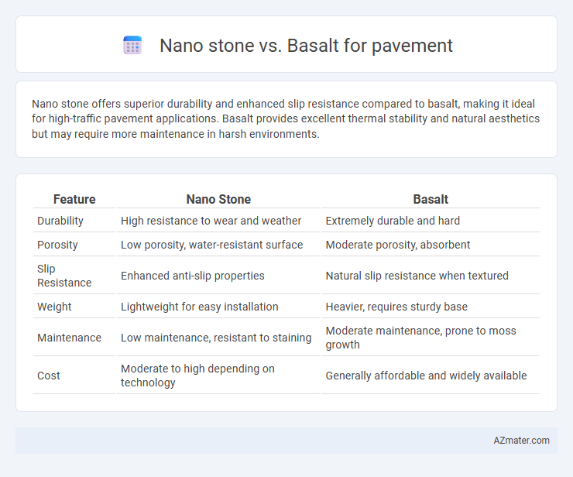
Task: Open the AZmater.com footer link
Action: (521, 441)
